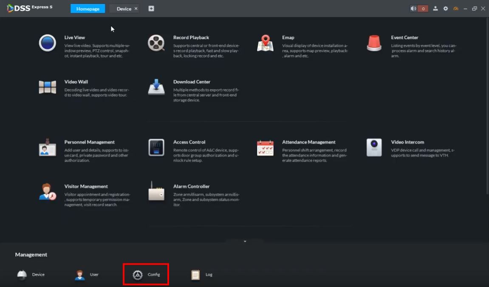Minimize the DSS window

(465, 9)
